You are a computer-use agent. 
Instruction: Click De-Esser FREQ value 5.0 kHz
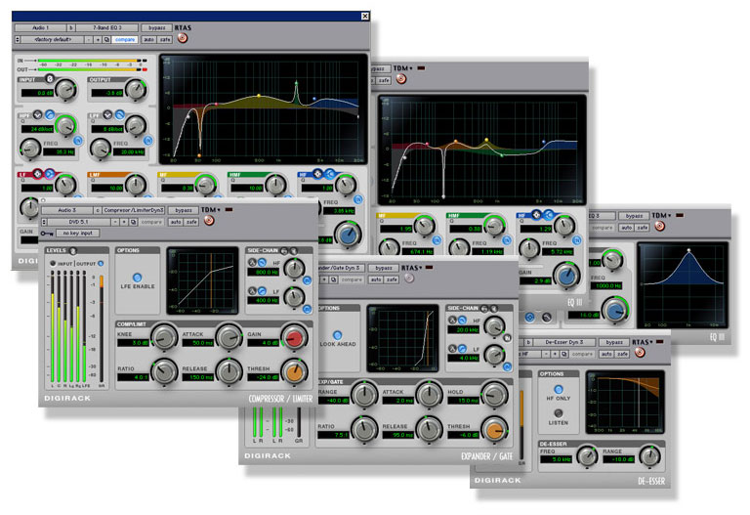tap(556, 459)
